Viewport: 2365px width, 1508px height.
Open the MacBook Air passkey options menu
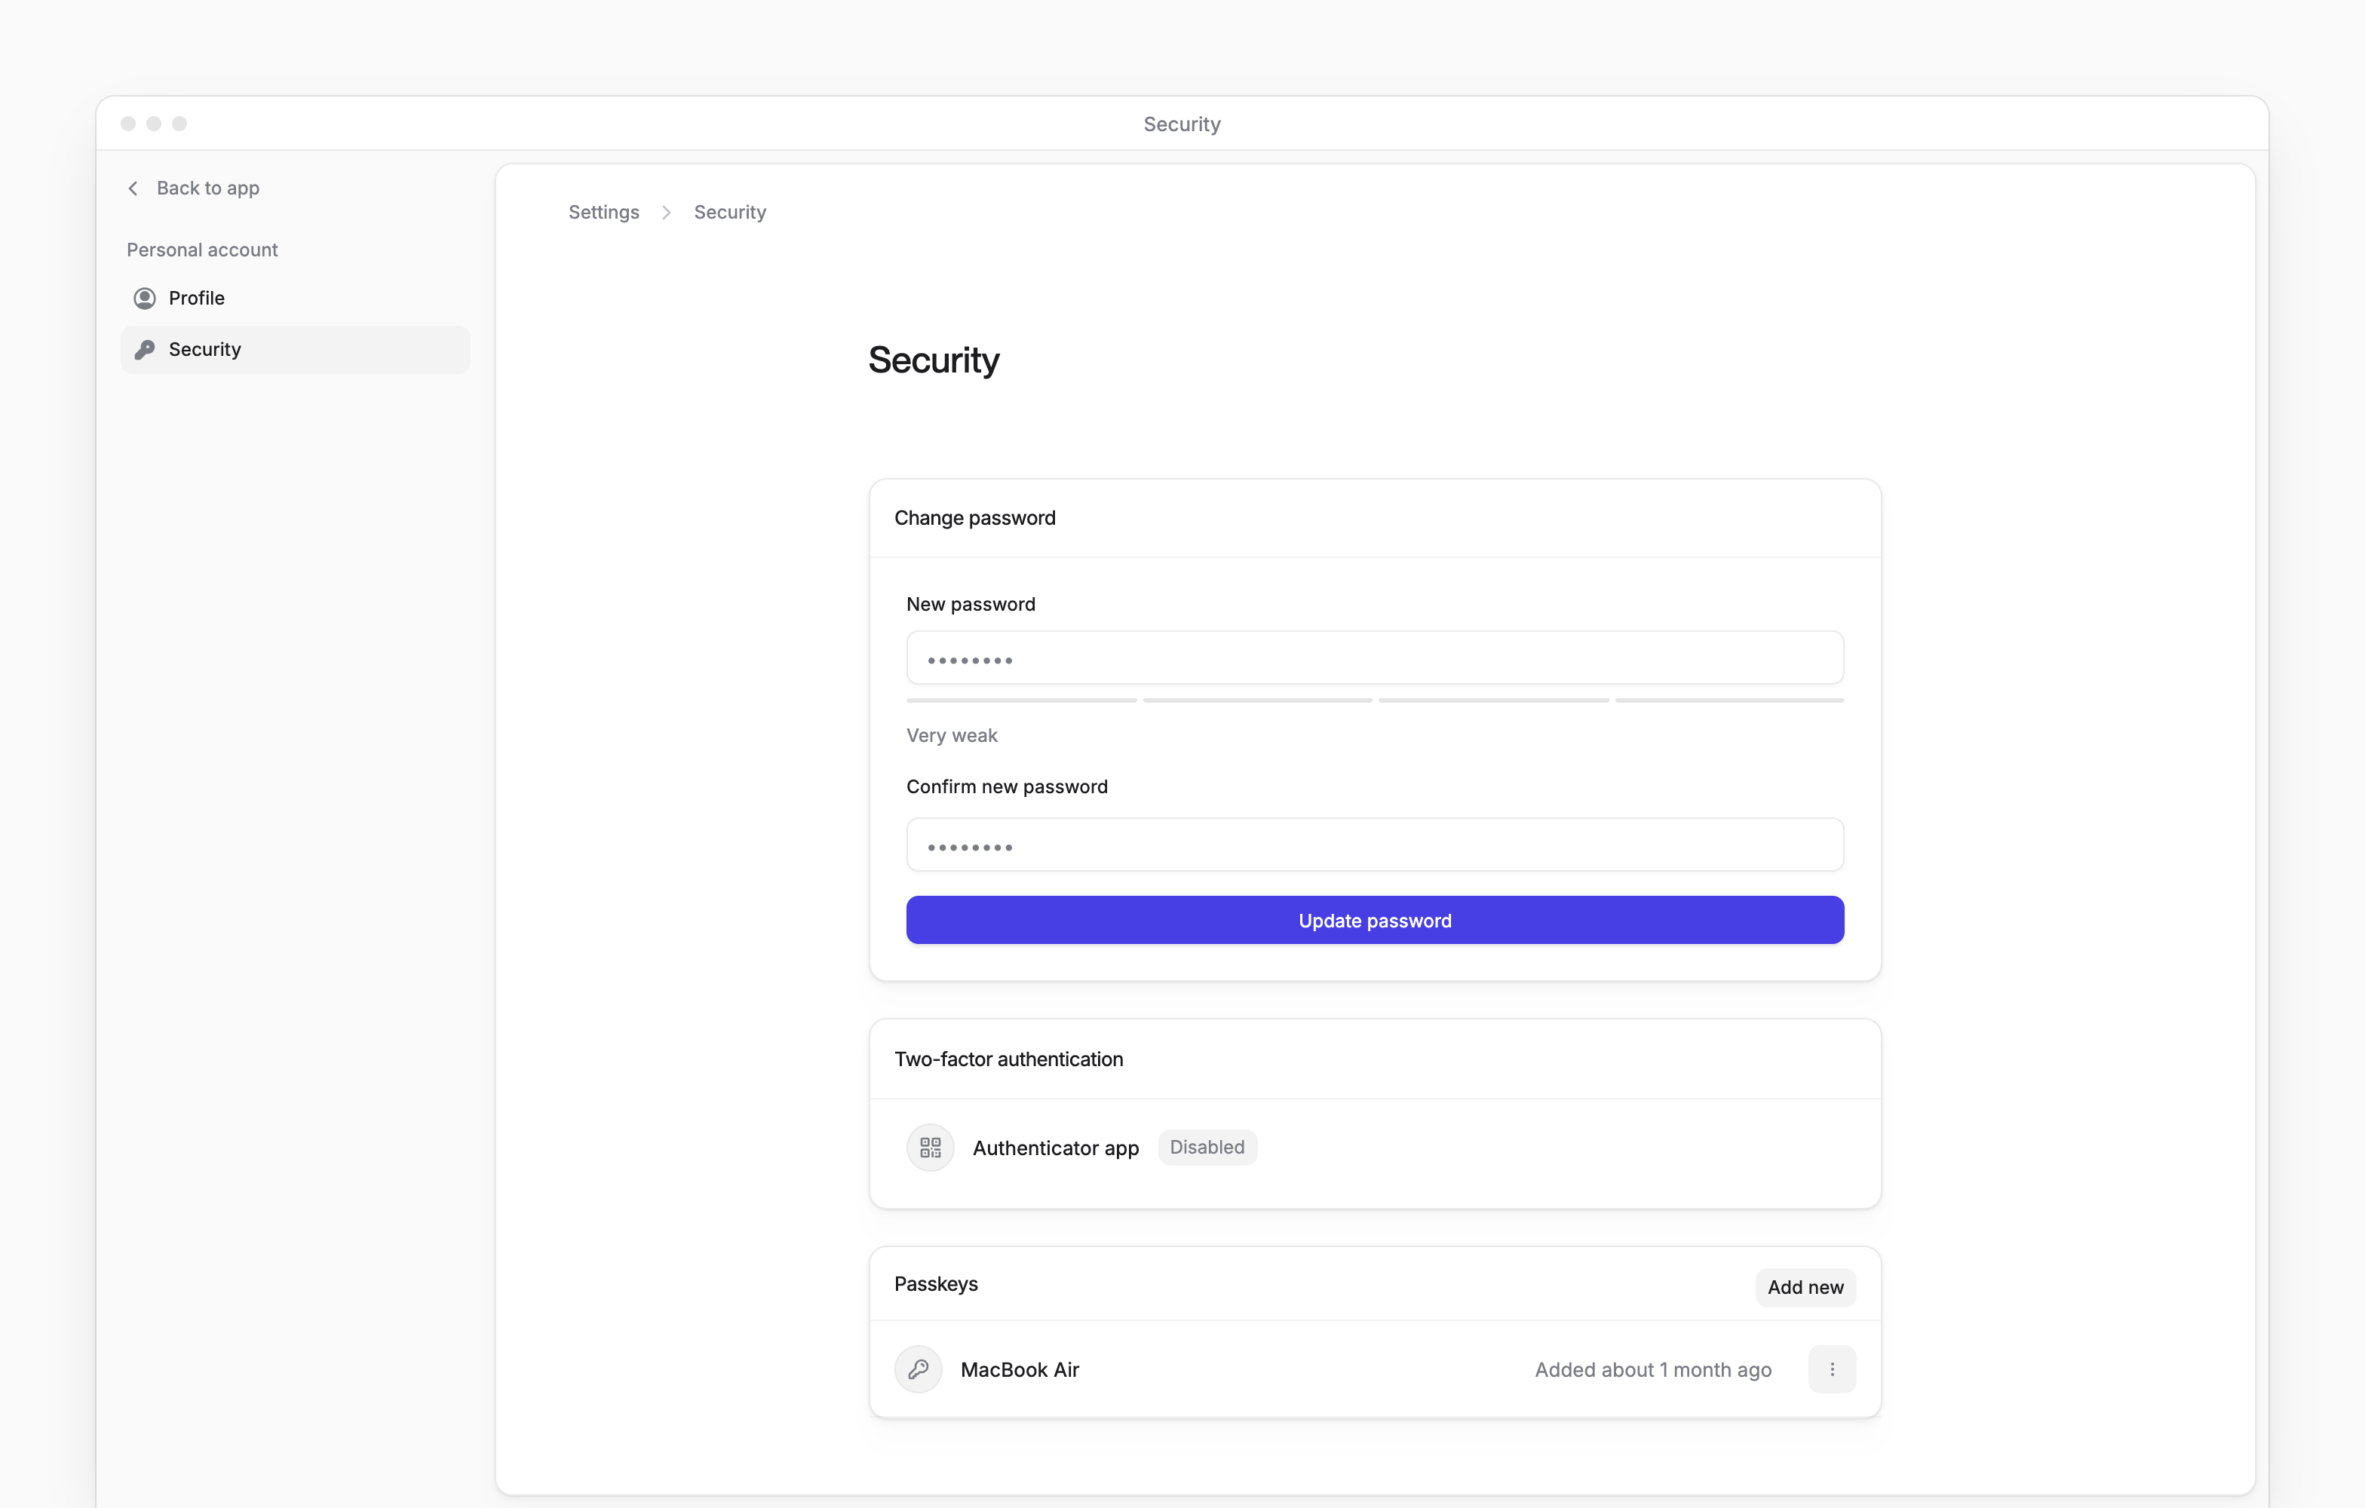(x=1832, y=1369)
